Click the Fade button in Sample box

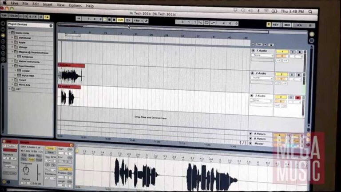pyautogui.click(x=32, y=160)
